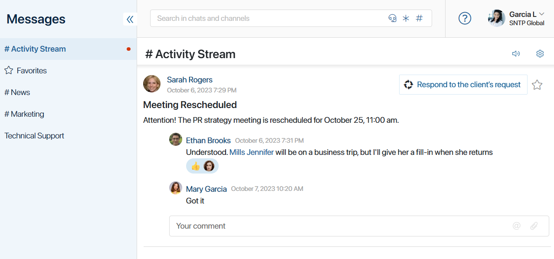The width and height of the screenshot is (554, 259).
Task: Open the help question mark icon
Action: pyautogui.click(x=465, y=18)
